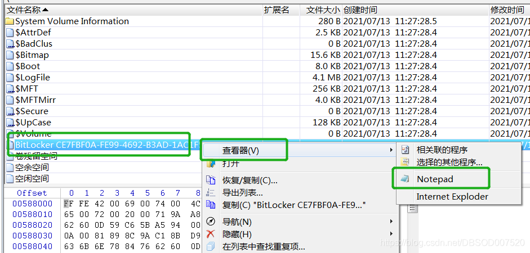
Task: Expand the 查看器(V) submenu arrow
Action: coord(392,150)
